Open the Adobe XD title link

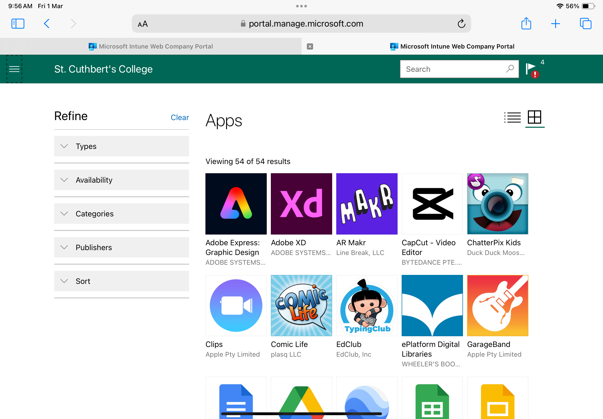[x=288, y=242]
